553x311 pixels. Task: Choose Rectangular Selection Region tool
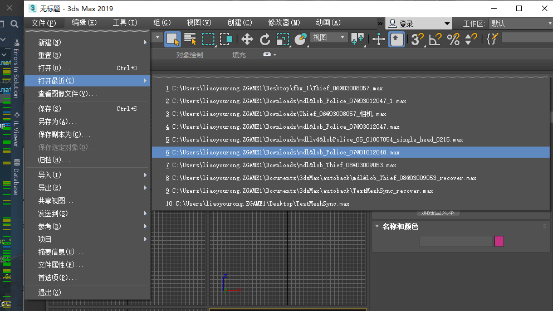(x=208, y=39)
